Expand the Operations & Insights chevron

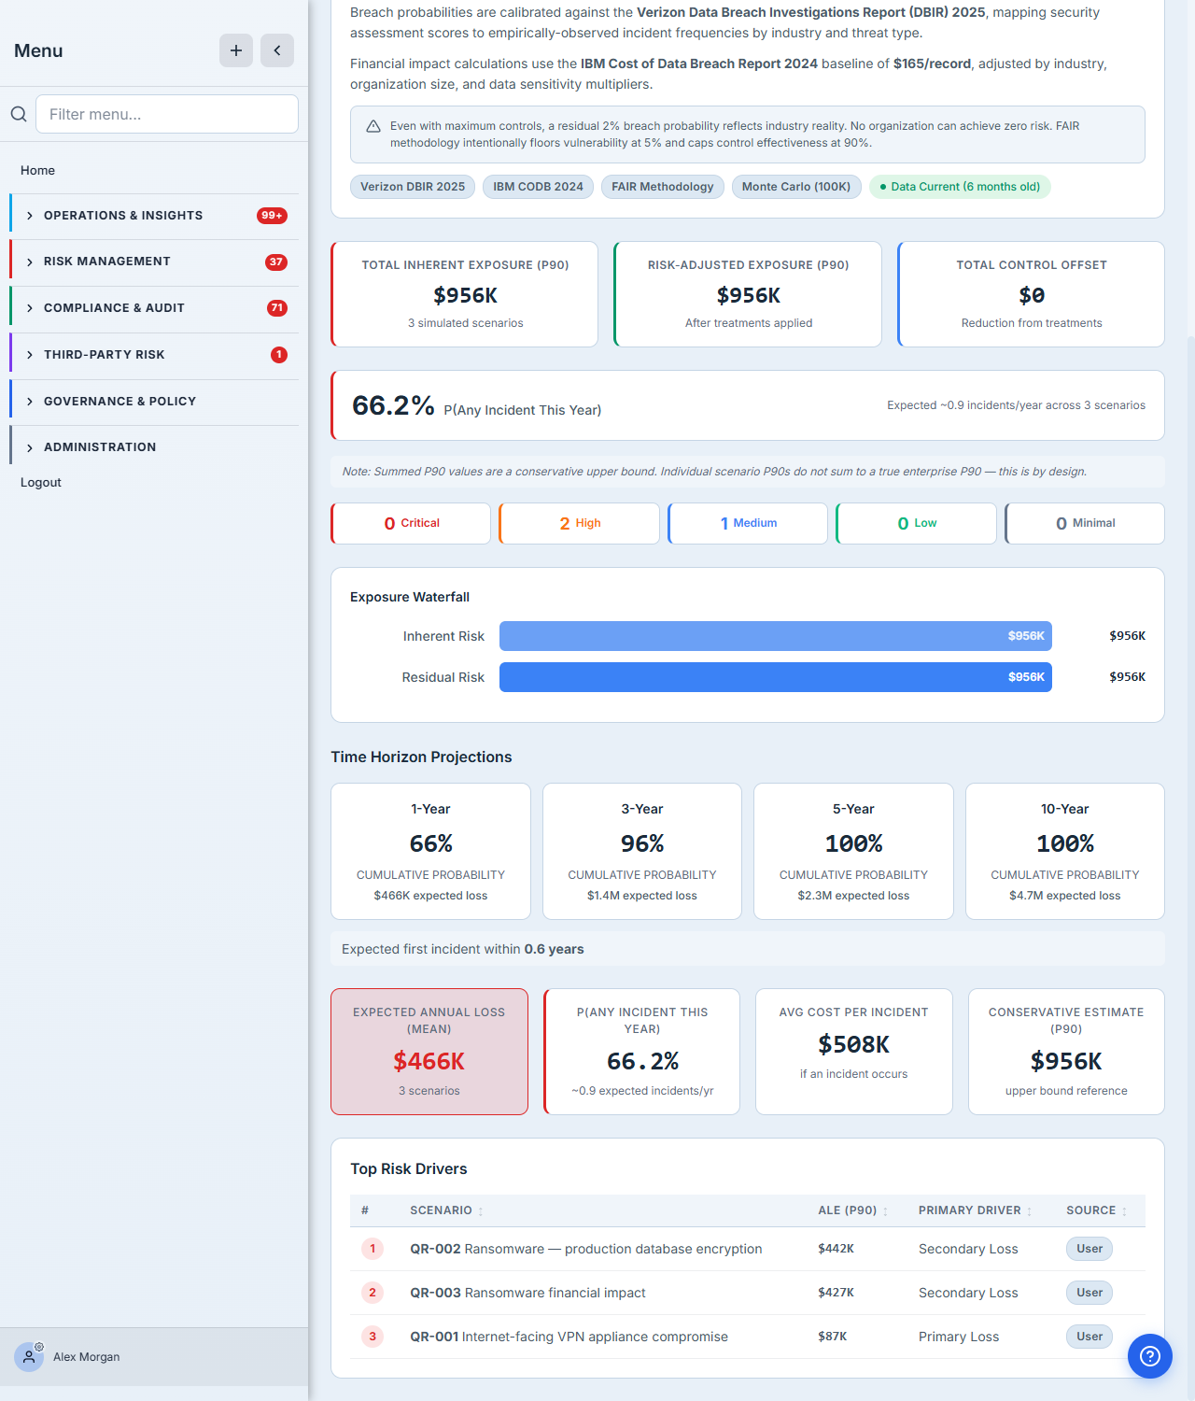tap(30, 216)
